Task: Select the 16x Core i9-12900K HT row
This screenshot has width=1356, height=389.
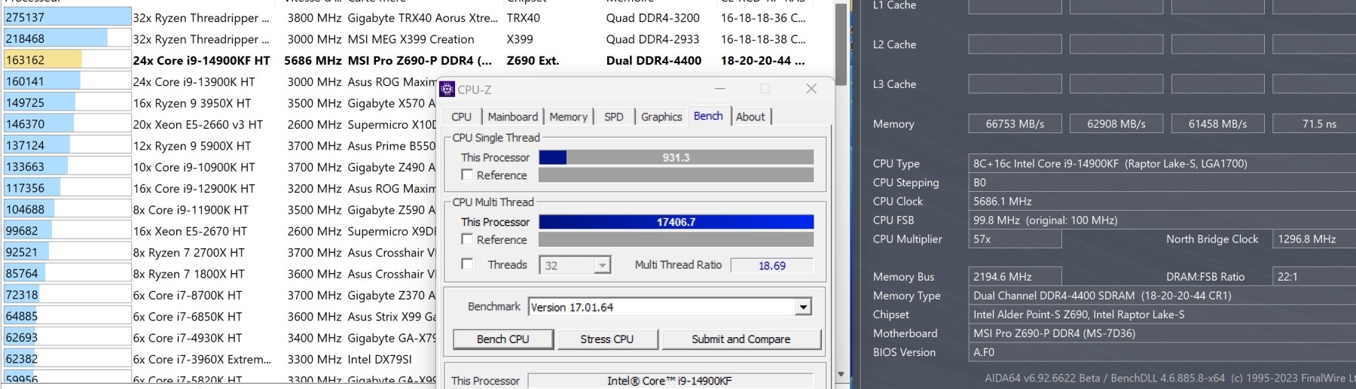Action: pos(220,188)
